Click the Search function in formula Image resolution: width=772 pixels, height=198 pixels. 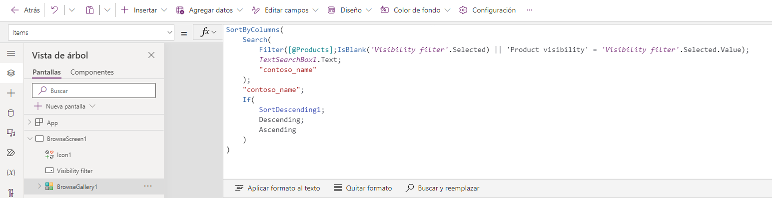(255, 39)
